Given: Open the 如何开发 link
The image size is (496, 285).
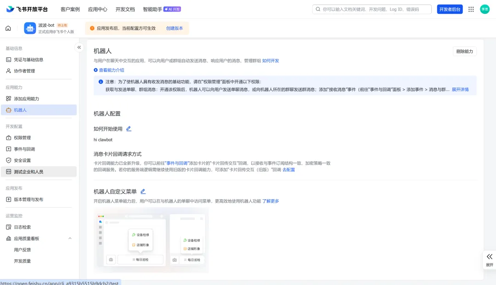Looking at the screenshot, I should (x=271, y=61).
